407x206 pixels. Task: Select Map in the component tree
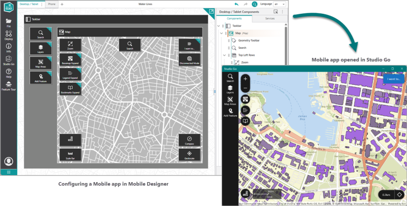click(238, 33)
